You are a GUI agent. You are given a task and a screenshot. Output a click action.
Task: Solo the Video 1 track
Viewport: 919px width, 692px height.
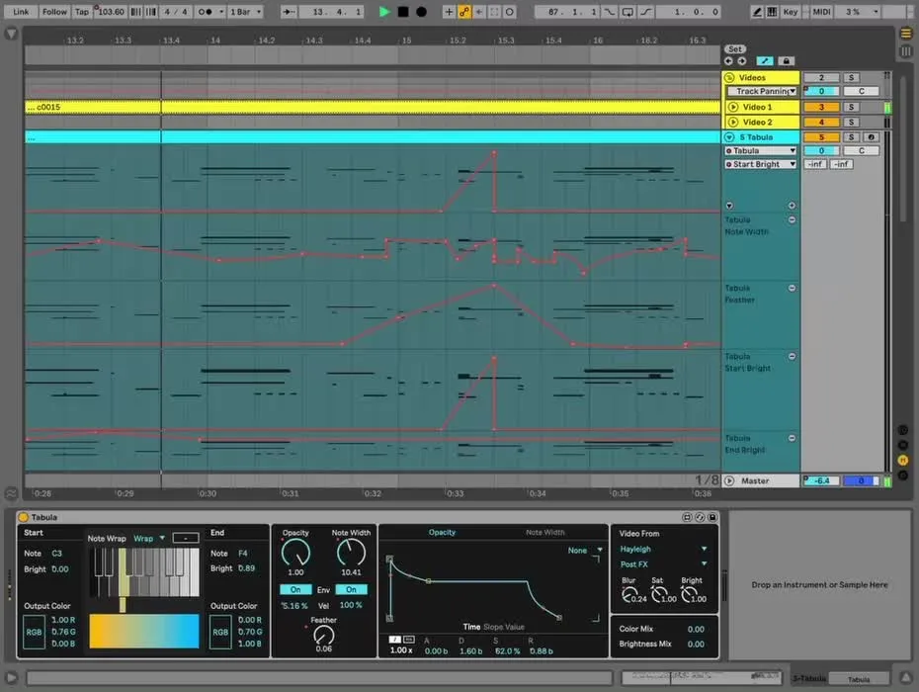coord(851,107)
